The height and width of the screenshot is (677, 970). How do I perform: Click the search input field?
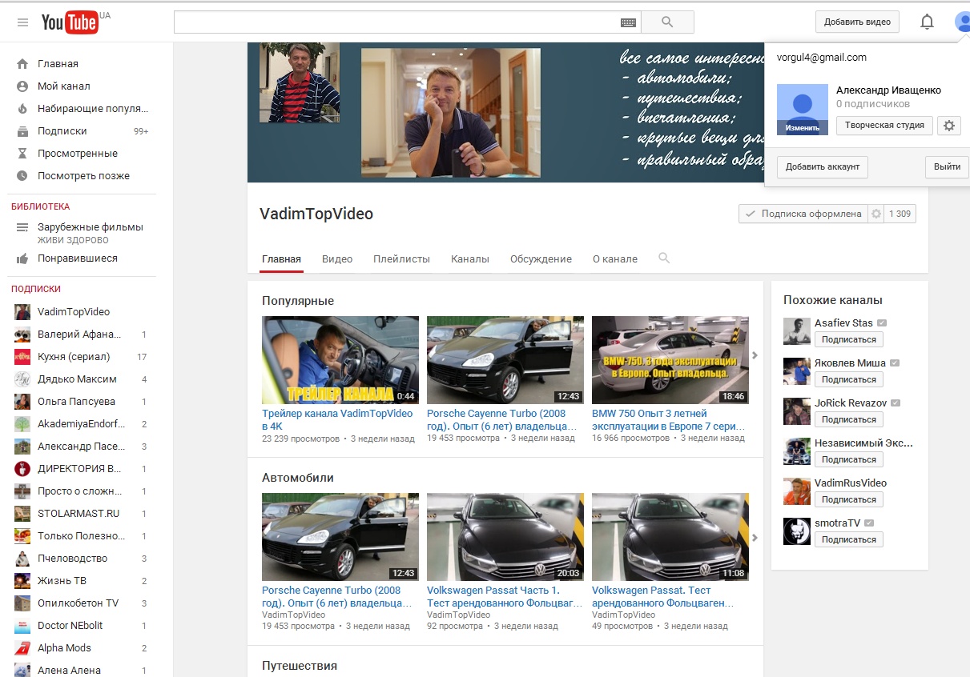[397, 22]
